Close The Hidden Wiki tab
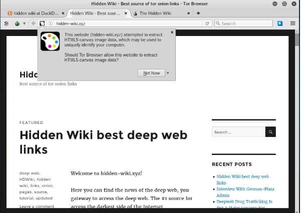This screenshot has width=301, height=213. 188,13
